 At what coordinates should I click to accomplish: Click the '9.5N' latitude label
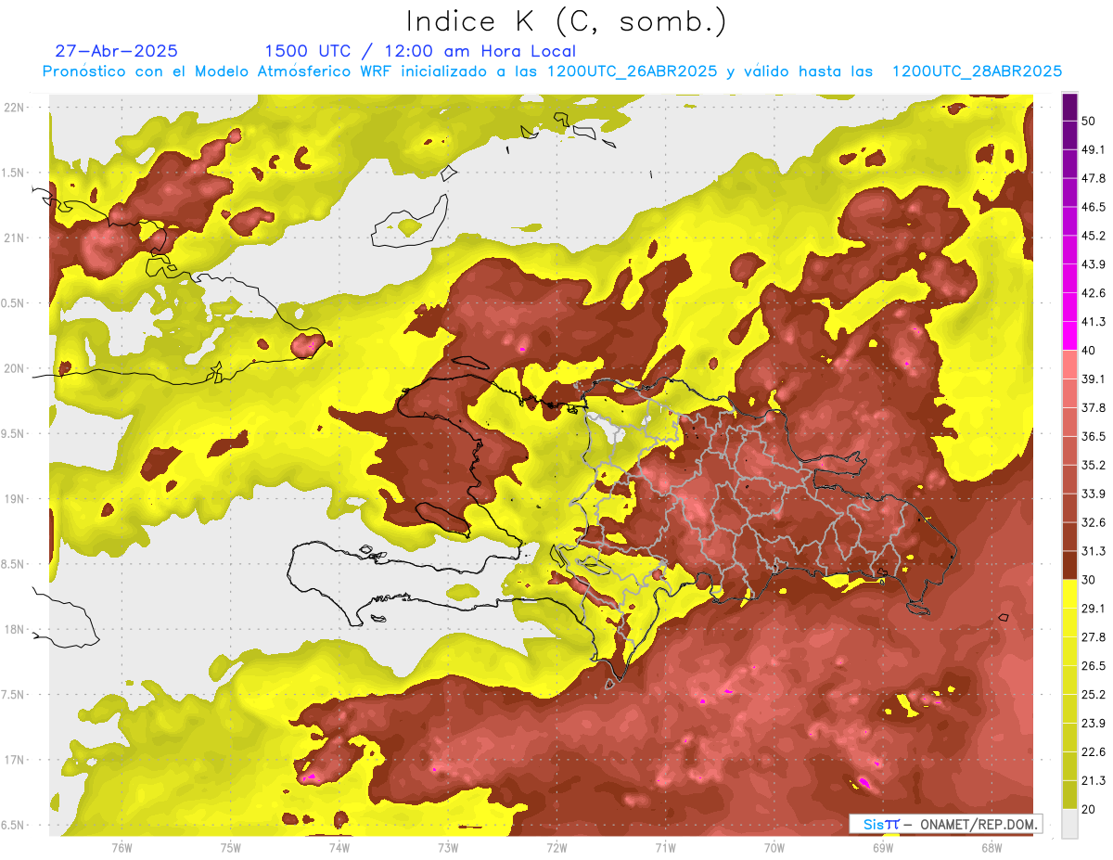(x=14, y=433)
